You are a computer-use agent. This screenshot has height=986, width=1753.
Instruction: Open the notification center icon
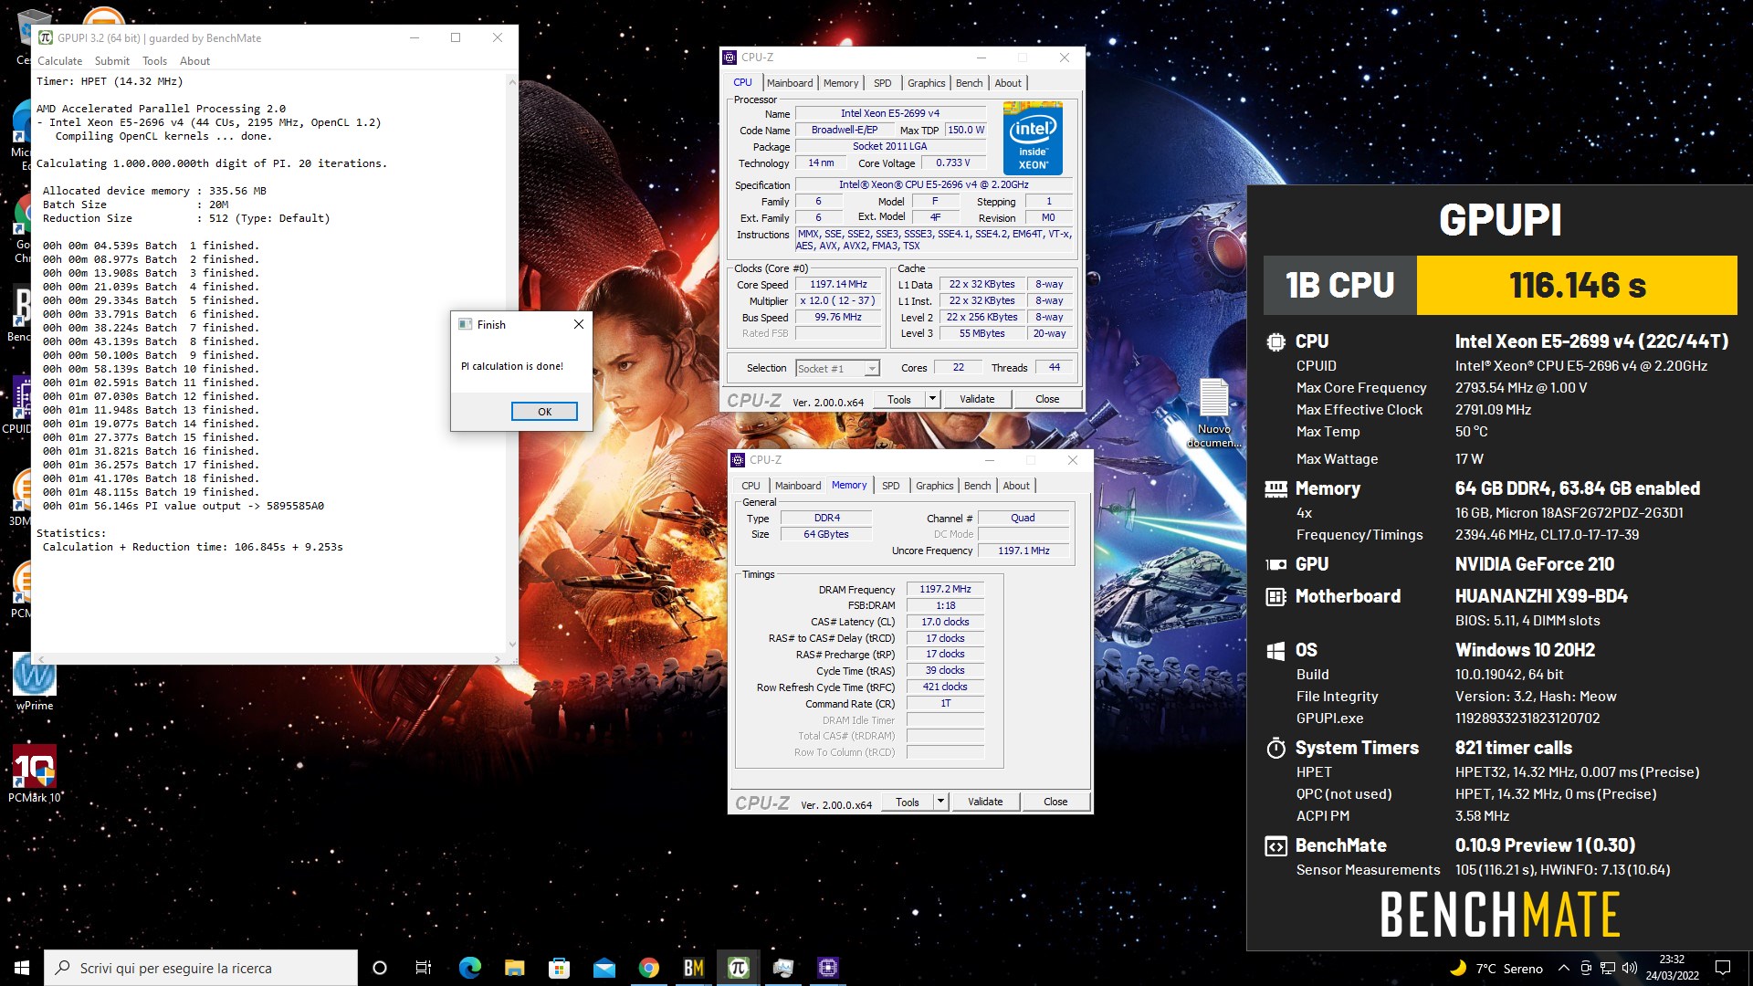click(1723, 968)
